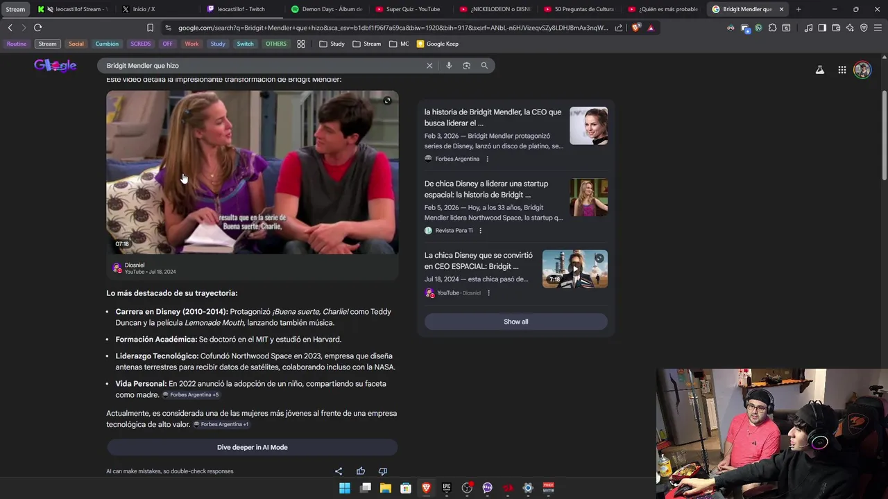Open more options for YouTube Diosniel result
Image resolution: width=888 pixels, height=499 pixels.
(x=488, y=293)
